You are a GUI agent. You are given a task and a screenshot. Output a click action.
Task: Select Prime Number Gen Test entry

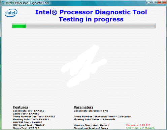point(34,117)
